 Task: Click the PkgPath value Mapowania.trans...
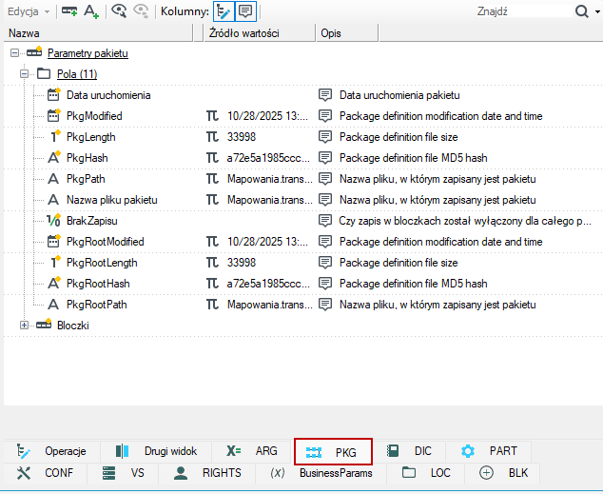[x=270, y=179]
